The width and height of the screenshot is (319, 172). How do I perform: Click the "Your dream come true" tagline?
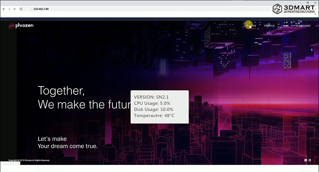(x=67, y=146)
